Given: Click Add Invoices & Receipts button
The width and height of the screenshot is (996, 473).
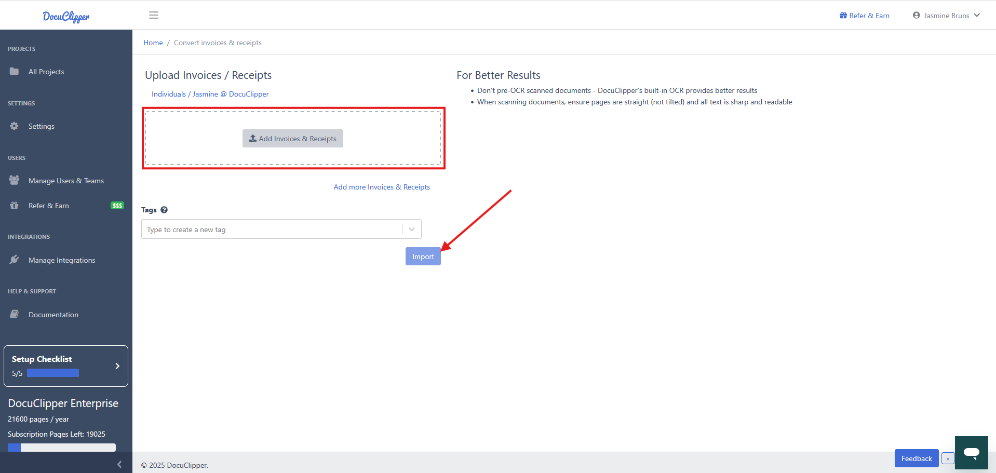Looking at the screenshot, I should (x=292, y=138).
